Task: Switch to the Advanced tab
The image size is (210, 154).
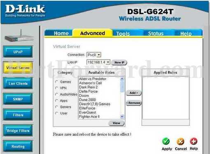Action: coord(93,33)
